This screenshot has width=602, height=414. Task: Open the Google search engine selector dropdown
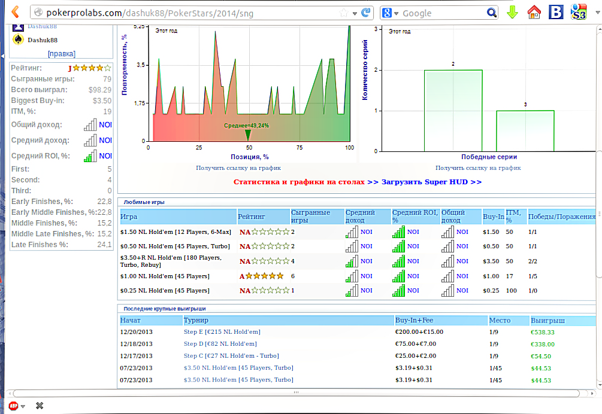pyautogui.click(x=396, y=13)
